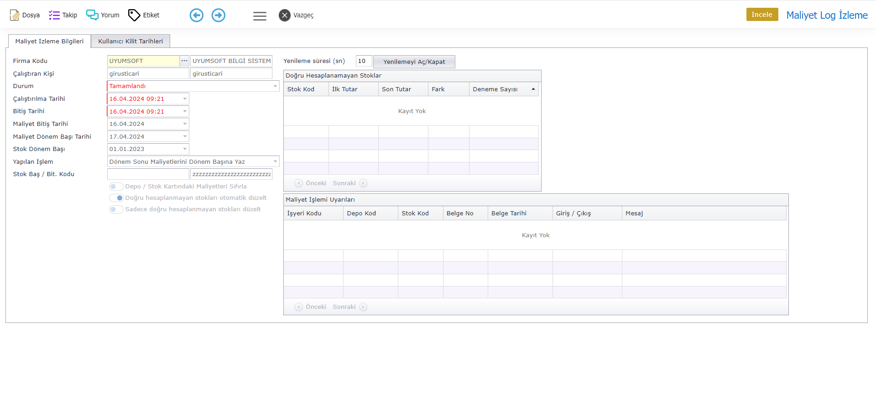Cancel with the Vazgeç X icon
Image resolution: width=876 pixels, height=406 pixels.
click(285, 15)
